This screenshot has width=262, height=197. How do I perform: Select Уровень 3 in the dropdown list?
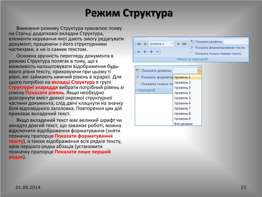point(187,88)
